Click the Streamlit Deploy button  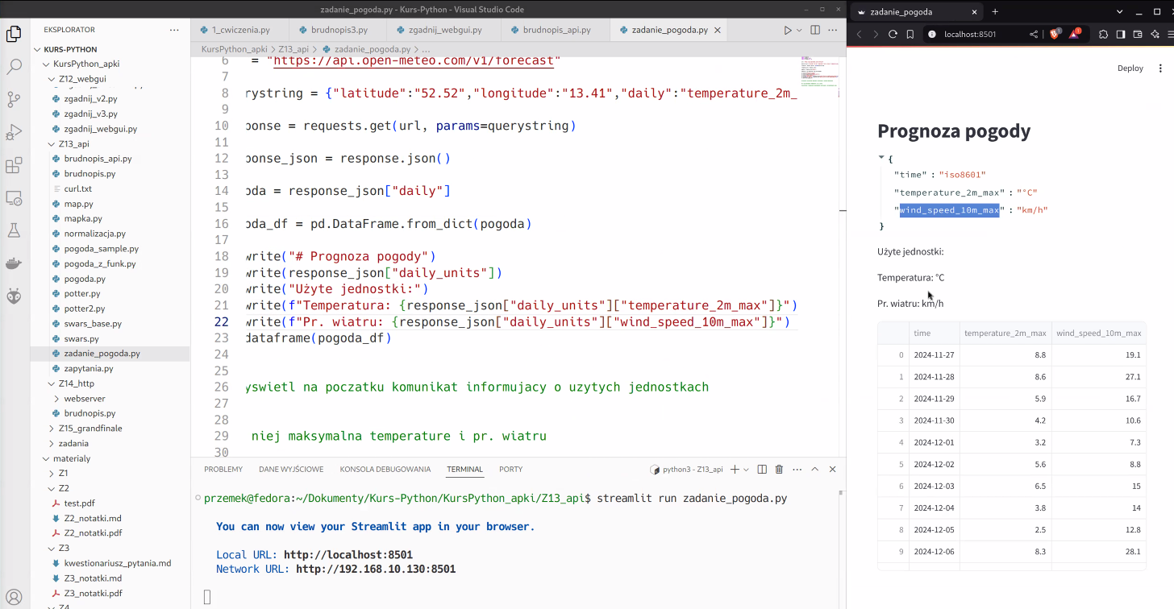coord(1130,68)
